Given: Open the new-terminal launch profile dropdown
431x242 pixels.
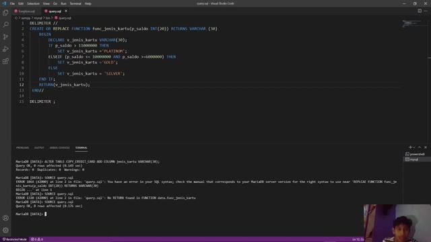Looking at the screenshot, I should (x=414, y=148).
